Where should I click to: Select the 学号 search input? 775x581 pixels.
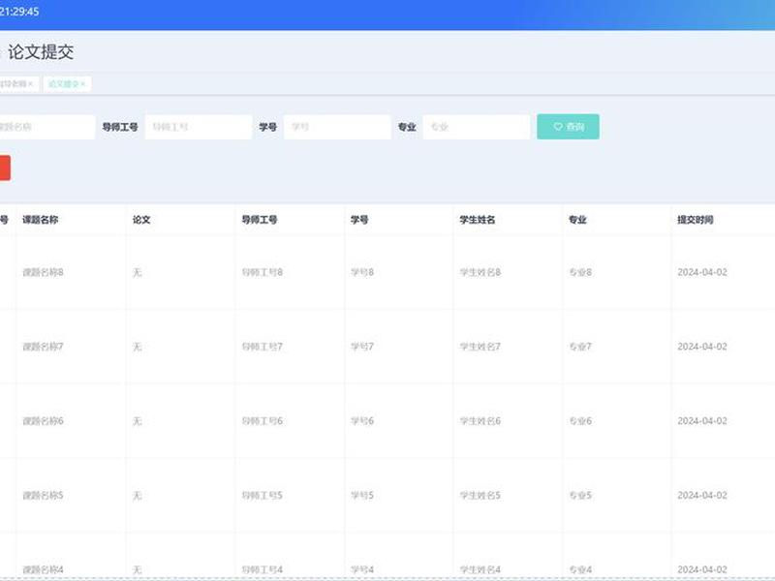[337, 127]
